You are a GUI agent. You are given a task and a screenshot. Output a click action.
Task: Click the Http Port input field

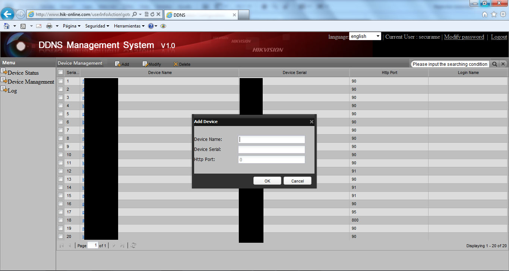click(272, 159)
